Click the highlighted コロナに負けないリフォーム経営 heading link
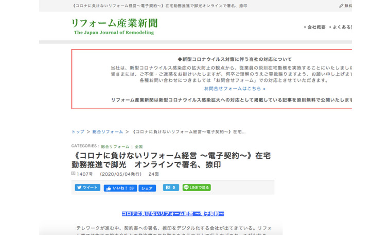Screen dimensions: 391x235 (x=172, y=213)
